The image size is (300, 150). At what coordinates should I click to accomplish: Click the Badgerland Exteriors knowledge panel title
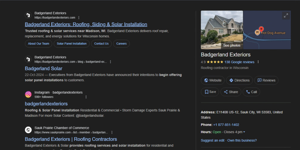pos(226,55)
